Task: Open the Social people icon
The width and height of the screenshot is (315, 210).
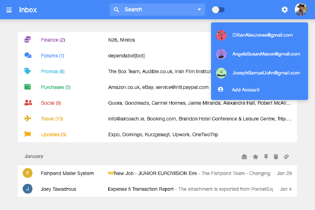Action: click(27, 103)
